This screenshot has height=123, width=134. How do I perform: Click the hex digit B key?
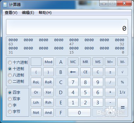coord(61,72)
